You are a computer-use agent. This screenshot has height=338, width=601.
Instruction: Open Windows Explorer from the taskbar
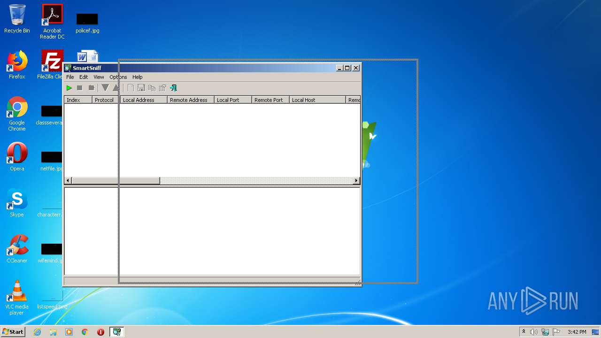coord(53,332)
